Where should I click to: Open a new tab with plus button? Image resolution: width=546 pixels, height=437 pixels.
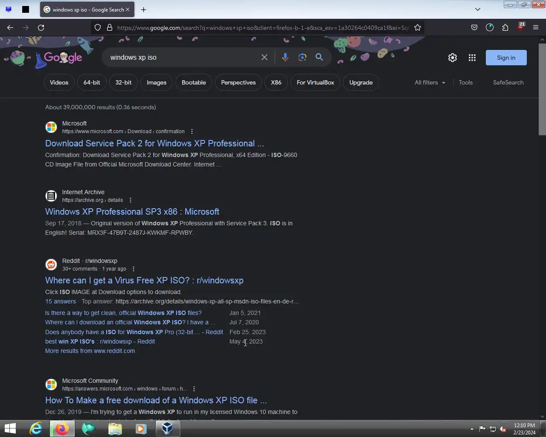pos(144,9)
